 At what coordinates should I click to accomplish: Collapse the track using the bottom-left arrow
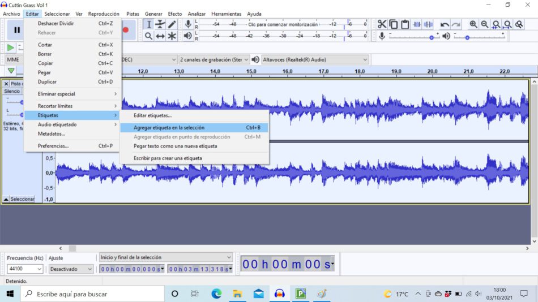click(x=6, y=199)
